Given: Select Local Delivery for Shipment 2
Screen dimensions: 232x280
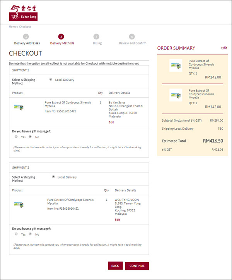Looking at the screenshot, I should [x=53, y=176].
